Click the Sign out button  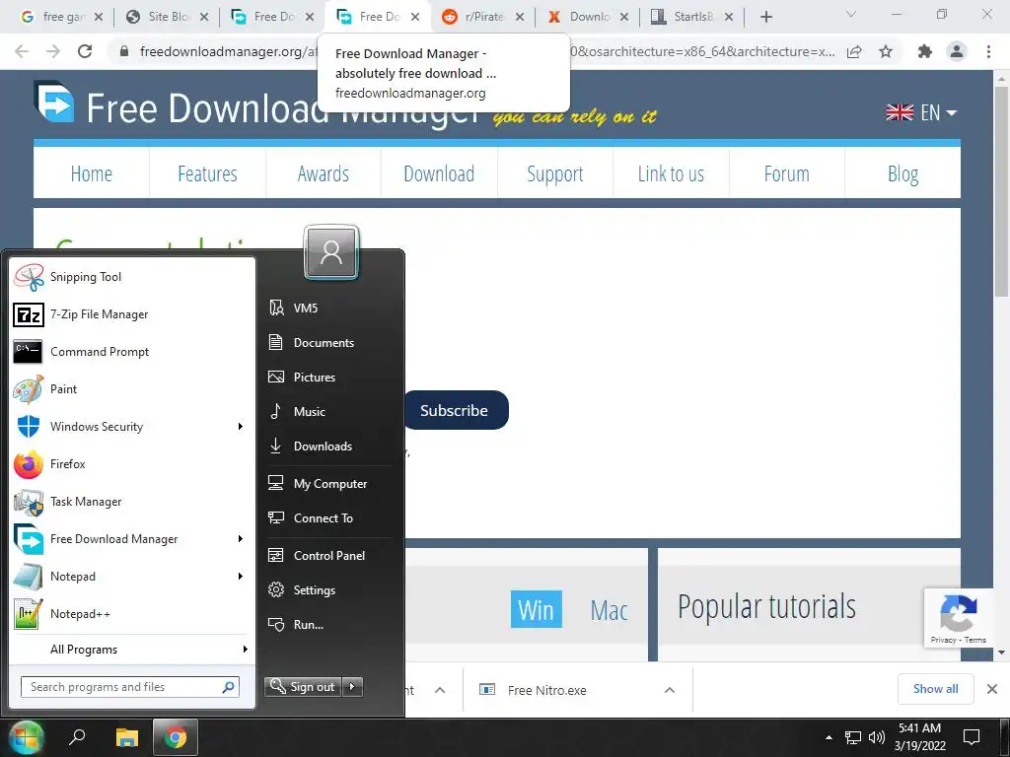tap(304, 687)
